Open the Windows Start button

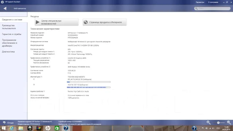pos(3,128)
